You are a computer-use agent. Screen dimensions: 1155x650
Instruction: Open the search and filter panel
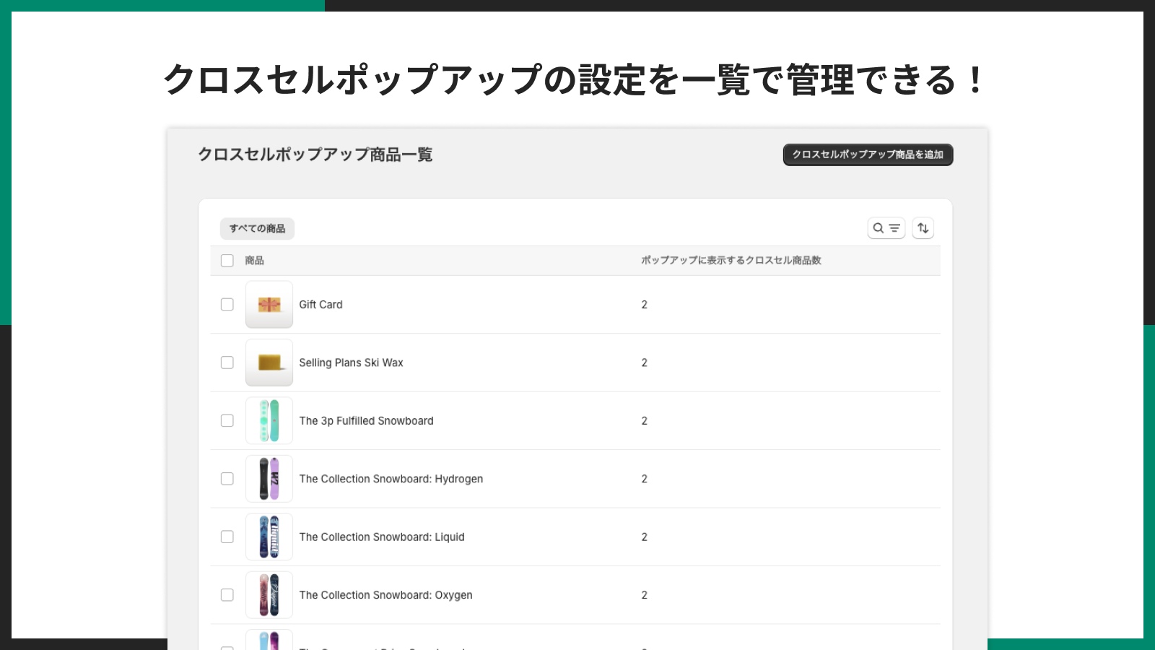(886, 227)
